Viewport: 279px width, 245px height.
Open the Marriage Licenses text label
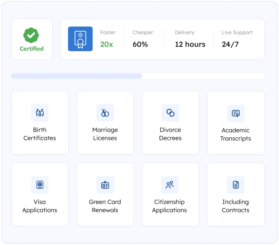coord(105,134)
